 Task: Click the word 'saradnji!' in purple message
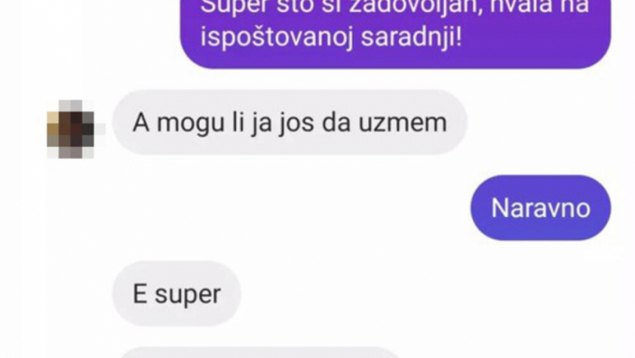410,38
